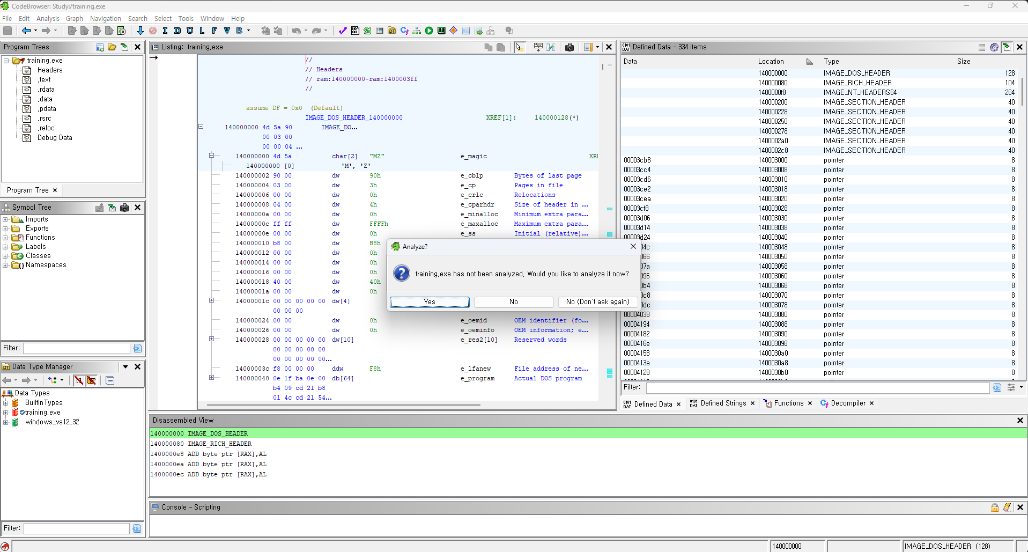Click Yes to analyze training.exe
Screen dimensions: 1028x552
pos(429,301)
